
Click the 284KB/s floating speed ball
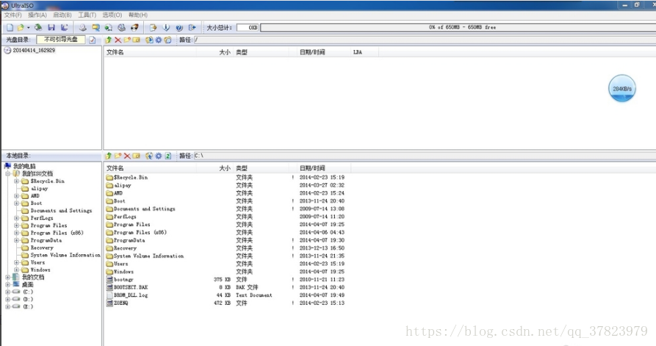tap(621, 88)
